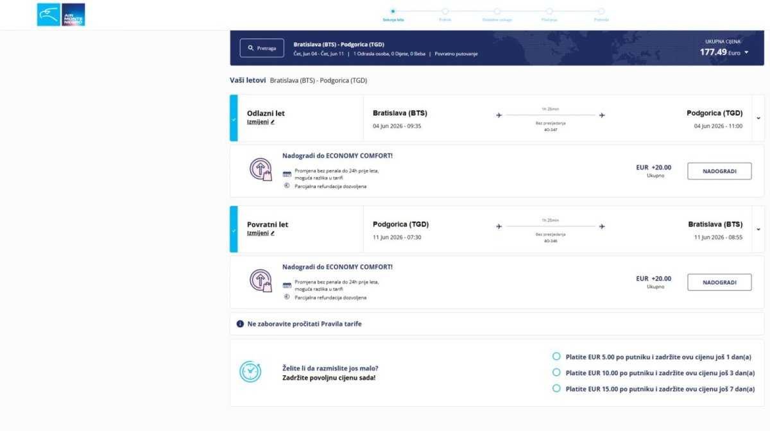
Task: Go to the Dodatne usluge step
Action: click(x=497, y=11)
